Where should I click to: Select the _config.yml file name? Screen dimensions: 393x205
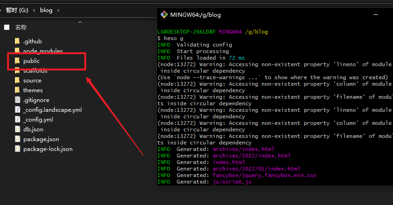[38, 120]
